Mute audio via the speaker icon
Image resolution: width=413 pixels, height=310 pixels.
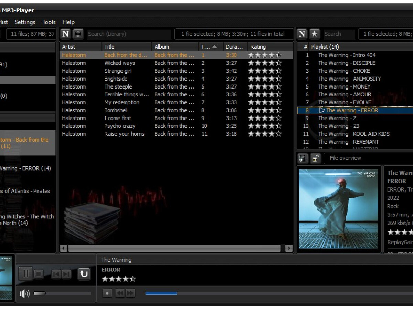24,293
